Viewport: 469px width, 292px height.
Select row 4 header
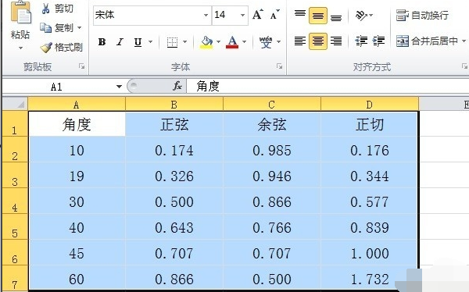tap(15, 201)
